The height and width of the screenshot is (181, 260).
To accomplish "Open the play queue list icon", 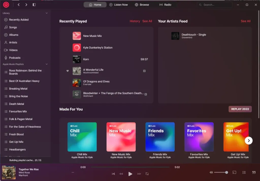I will pyautogui.click(x=244, y=172).
